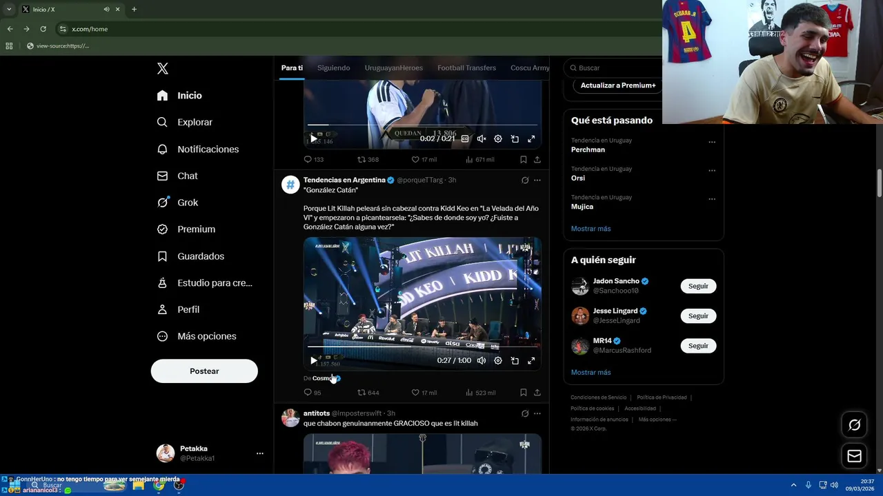This screenshot has width=883, height=496.
Task: Open Explorar in the sidebar
Action: click(184, 122)
